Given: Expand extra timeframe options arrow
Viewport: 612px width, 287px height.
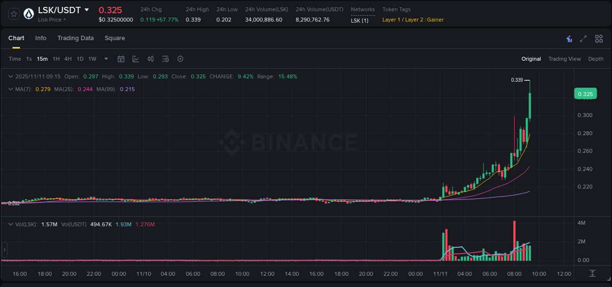Looking at the screenshot, I should coord(106,59).
